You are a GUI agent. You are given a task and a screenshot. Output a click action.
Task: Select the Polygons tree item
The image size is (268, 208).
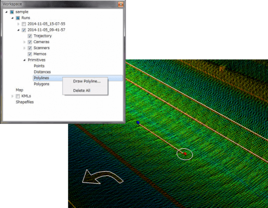click(x=41, y=84)
